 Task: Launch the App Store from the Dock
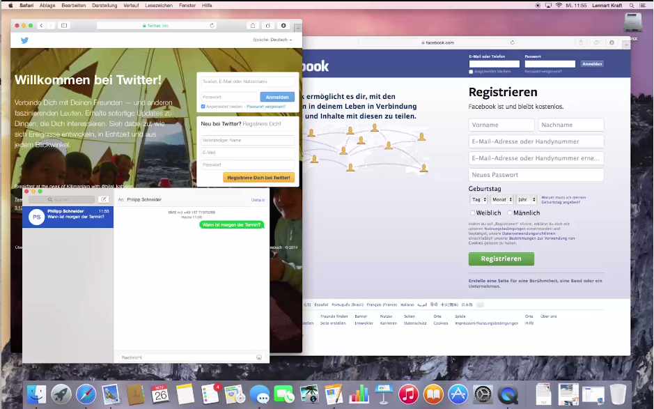coord(458,394)
